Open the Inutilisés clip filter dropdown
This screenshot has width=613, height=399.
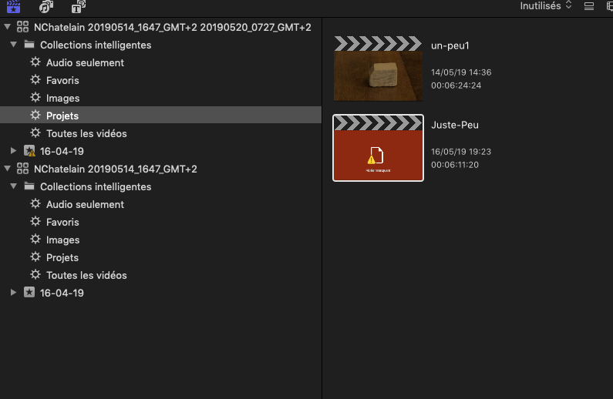coord(546,5)
